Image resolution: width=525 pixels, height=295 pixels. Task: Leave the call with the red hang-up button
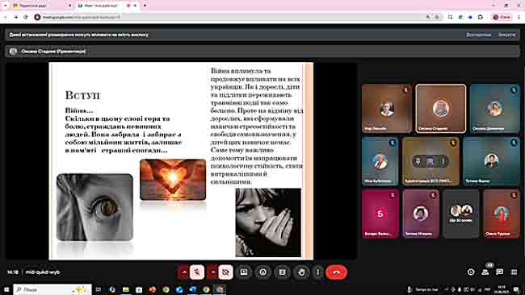(x=337, y=272)
